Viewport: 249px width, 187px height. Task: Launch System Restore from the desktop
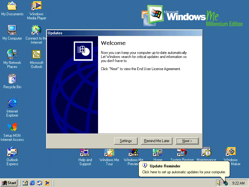(182, 153)
